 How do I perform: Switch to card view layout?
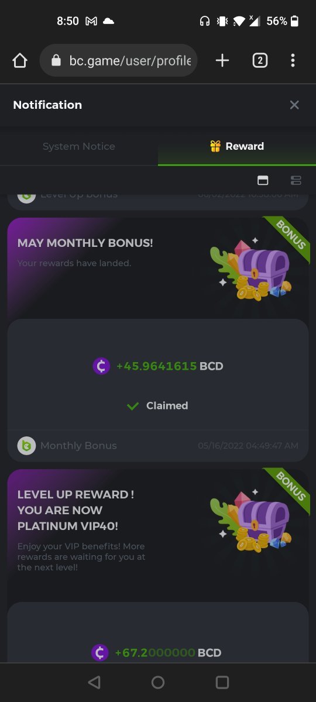click(263, 180)
